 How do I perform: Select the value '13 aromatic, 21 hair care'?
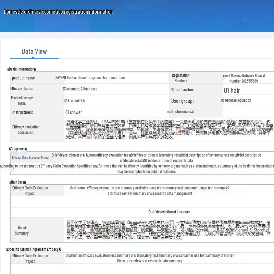tap(80, 89)
